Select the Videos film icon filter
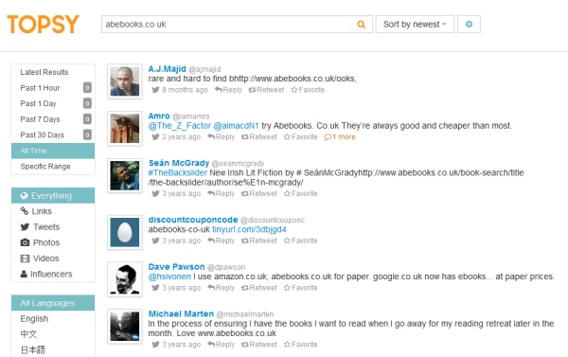 (x=25, y=259)
